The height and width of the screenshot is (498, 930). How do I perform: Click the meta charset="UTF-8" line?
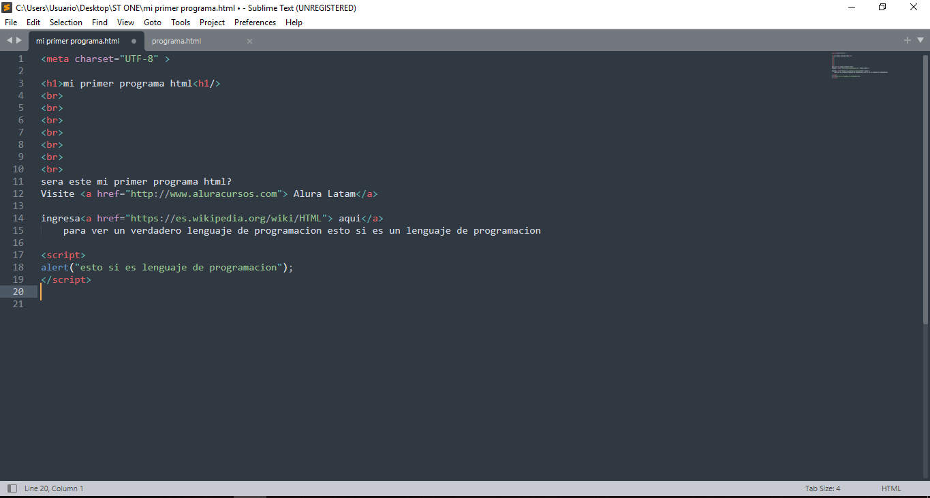point(105,59)
